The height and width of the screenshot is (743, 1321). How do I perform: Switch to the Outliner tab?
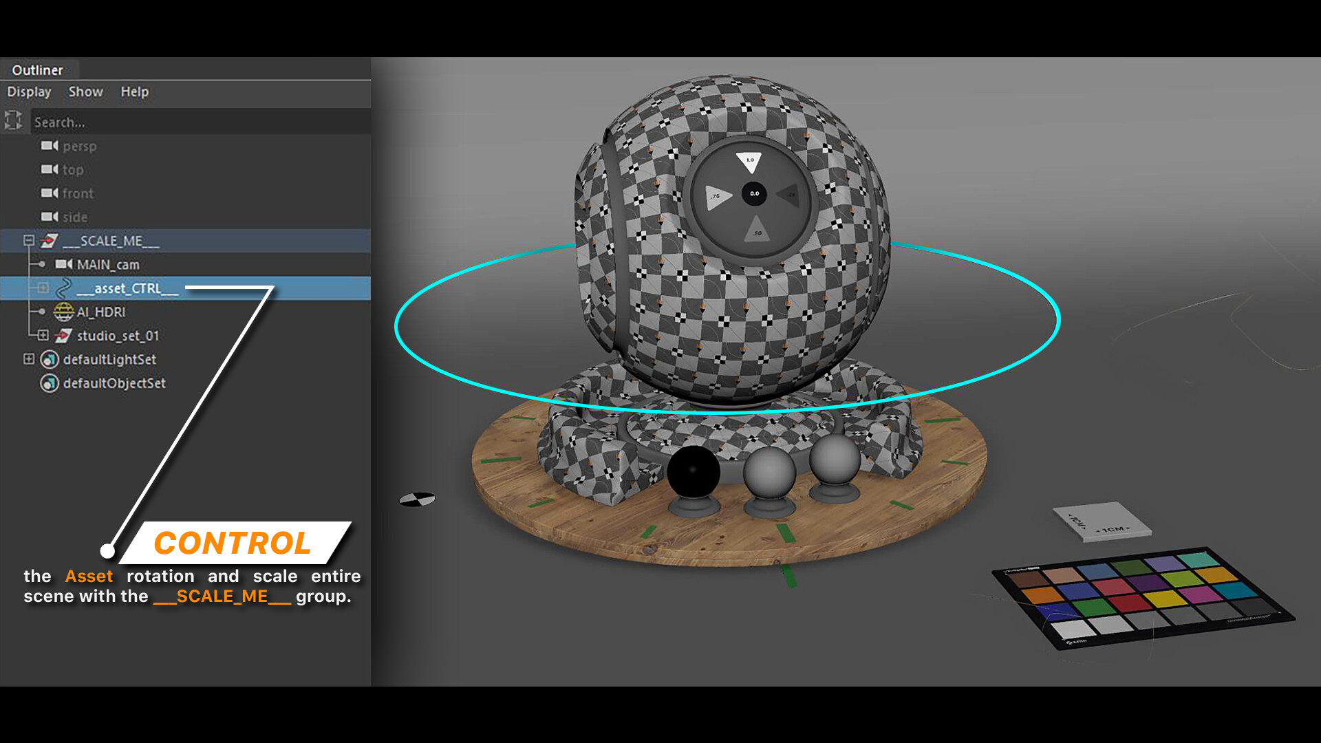(39, 69)
